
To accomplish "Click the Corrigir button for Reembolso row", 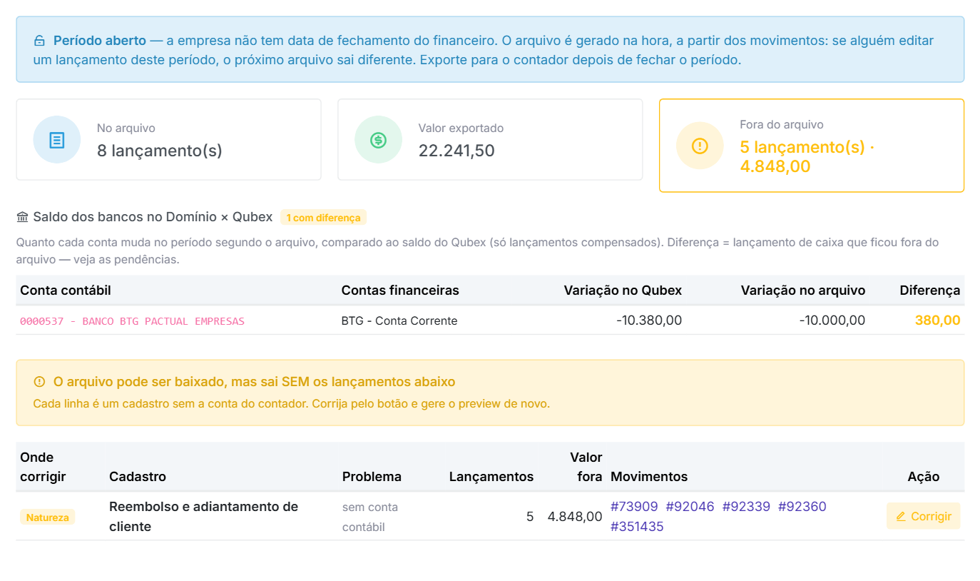I will coord(924,516).
